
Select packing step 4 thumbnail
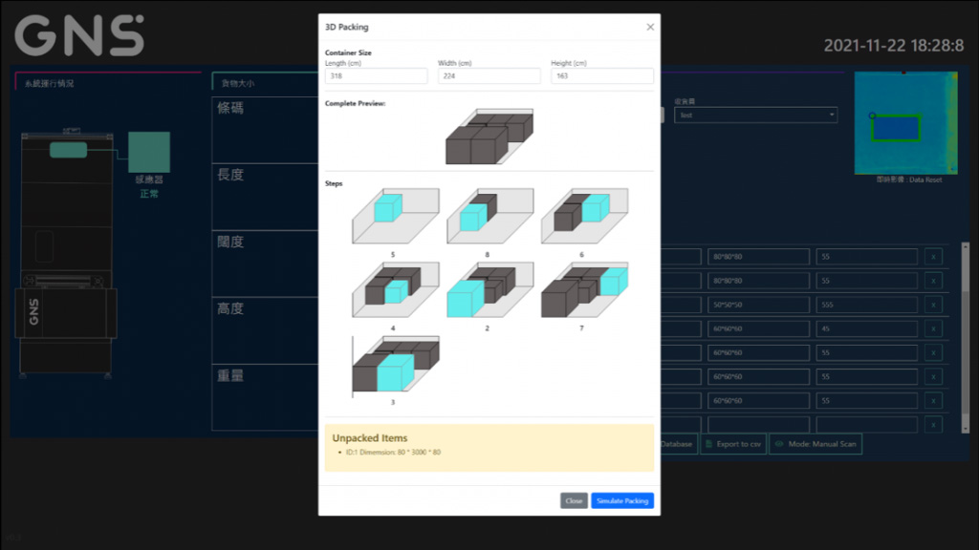394,290
